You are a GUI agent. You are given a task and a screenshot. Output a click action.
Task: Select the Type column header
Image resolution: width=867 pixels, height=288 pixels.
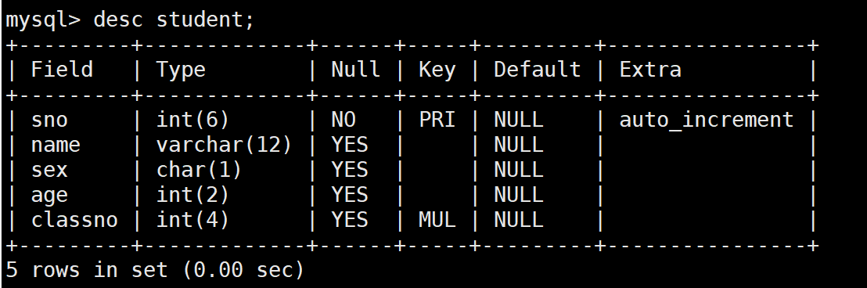tap(181, 70)
